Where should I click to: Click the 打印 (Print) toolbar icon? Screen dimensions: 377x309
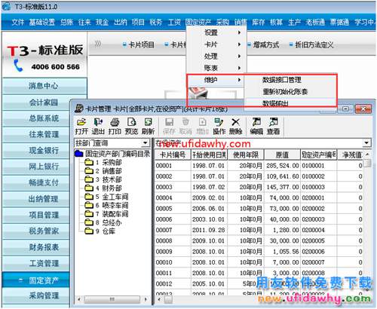115,126
